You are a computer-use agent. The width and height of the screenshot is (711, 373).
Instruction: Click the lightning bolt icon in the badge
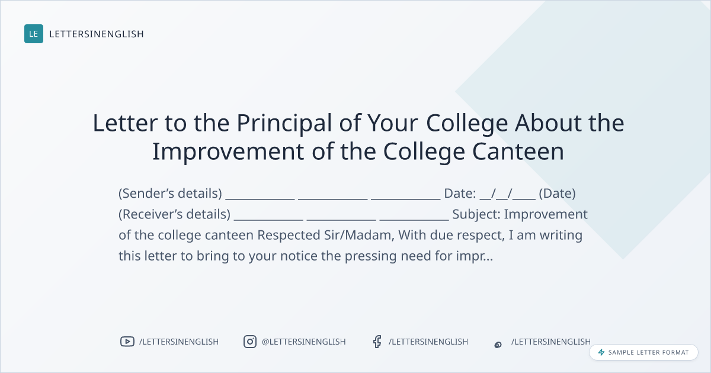click(601, 352)
